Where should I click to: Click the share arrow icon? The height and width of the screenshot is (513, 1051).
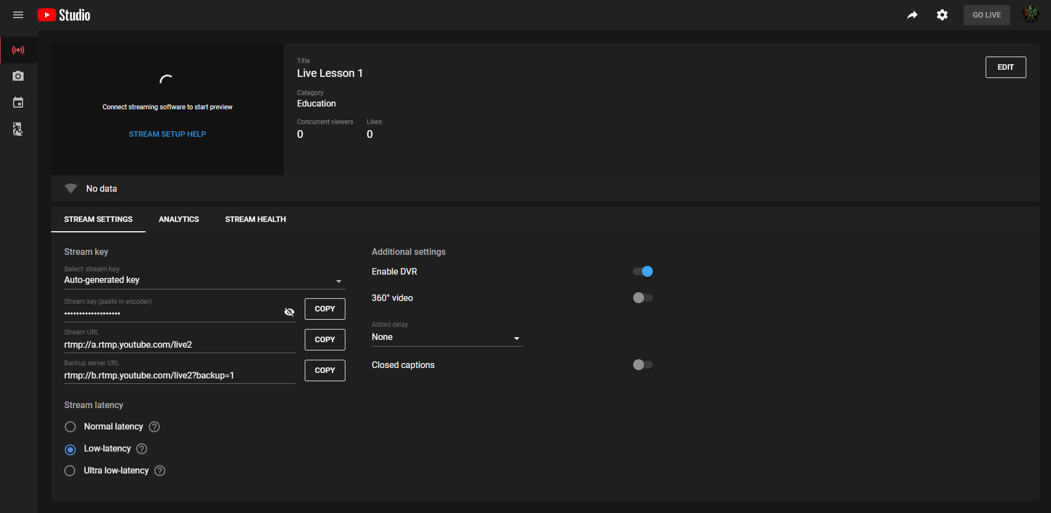(x=912, y=15)
